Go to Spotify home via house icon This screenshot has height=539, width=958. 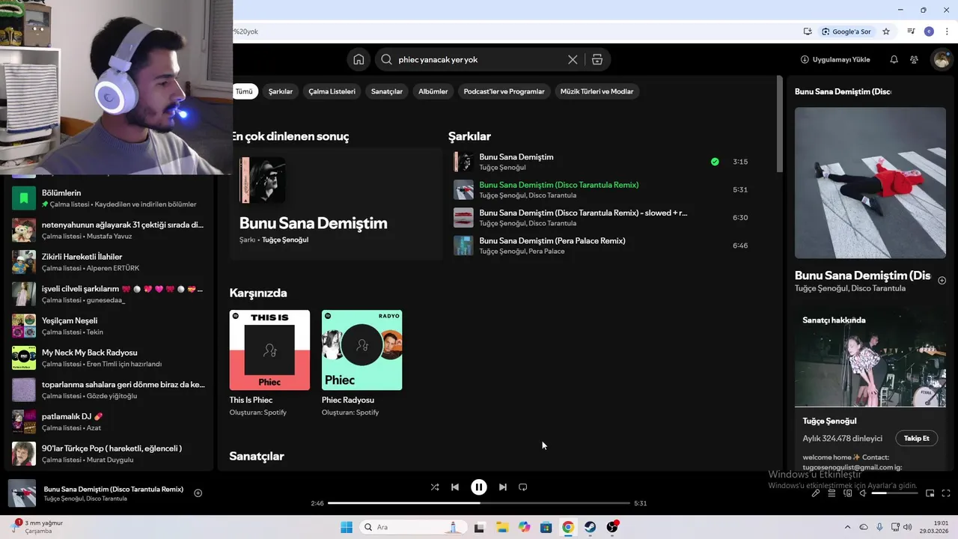tap(359, 60)
